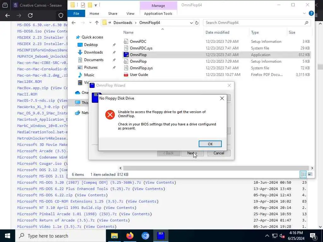The width and height of the screenshot is (323, 242).
Task: Open the File menu in Explorer
Action: [x=76, y=14]
